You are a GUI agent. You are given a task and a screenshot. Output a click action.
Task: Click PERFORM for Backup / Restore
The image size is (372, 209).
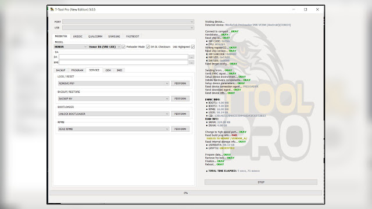180,99
